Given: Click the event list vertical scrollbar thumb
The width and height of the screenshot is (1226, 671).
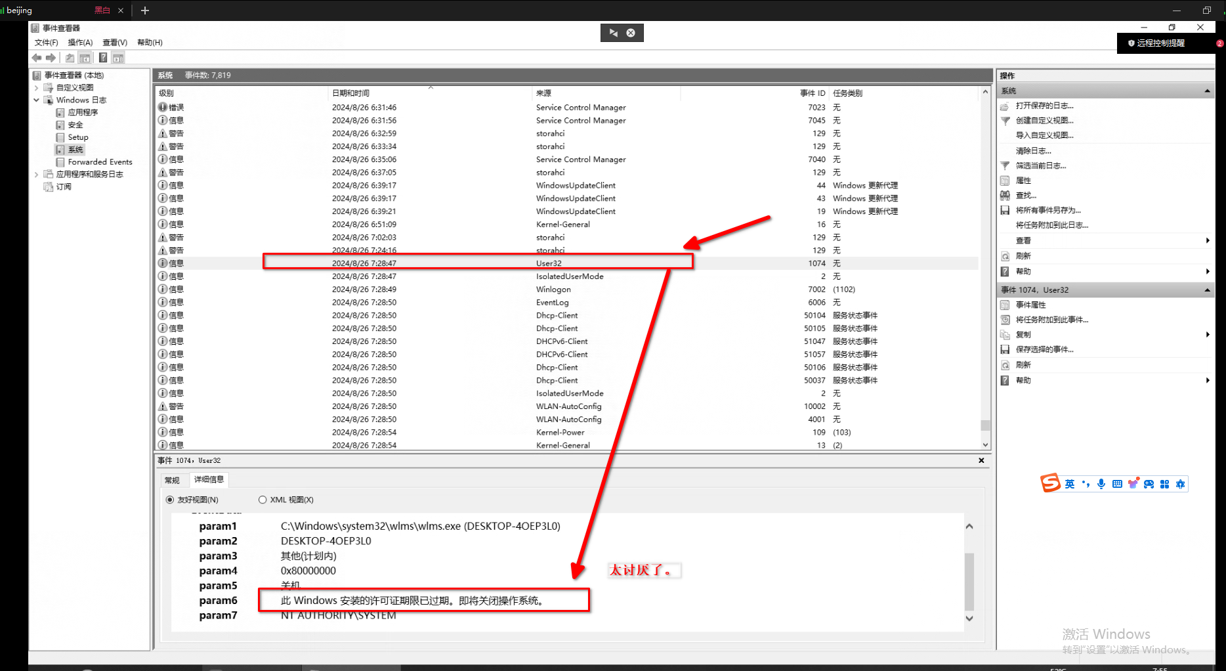Looking at the screenshot, I should point(985,425).
